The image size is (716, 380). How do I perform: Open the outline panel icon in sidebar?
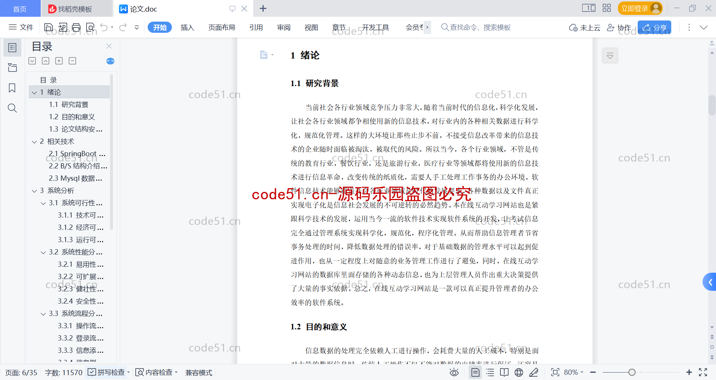point(12,48)
